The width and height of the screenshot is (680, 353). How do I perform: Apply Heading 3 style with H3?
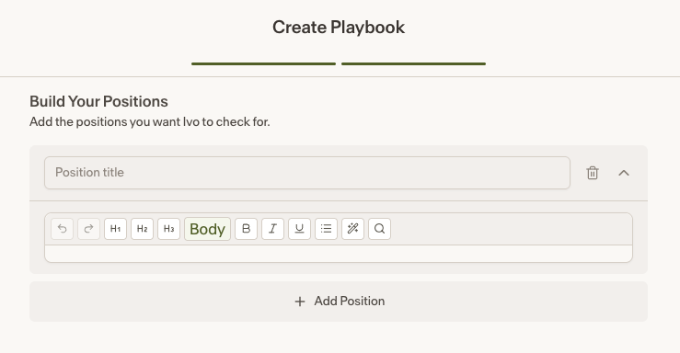pos(168,229)
